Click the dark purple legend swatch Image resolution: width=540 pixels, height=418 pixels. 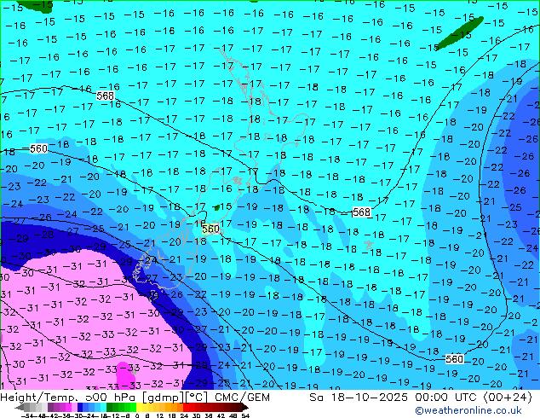[x=50, y=407]
